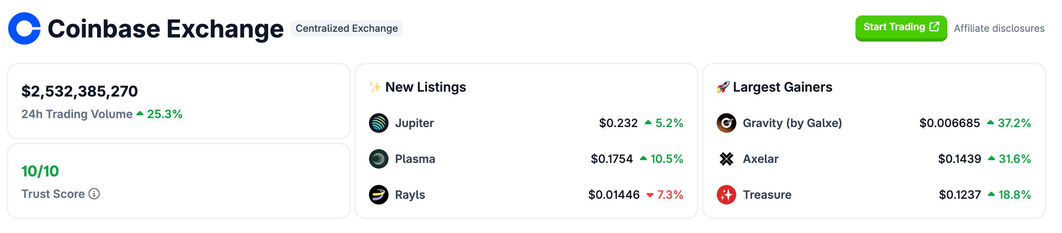Image resolution: width=1062 pixels, height=233 pixels.
Task: Open the Gravity (by Galxe) gainer link
Action: (x=792, y=123)
